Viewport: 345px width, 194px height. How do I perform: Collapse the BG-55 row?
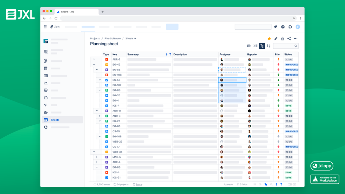click(100, 80)
